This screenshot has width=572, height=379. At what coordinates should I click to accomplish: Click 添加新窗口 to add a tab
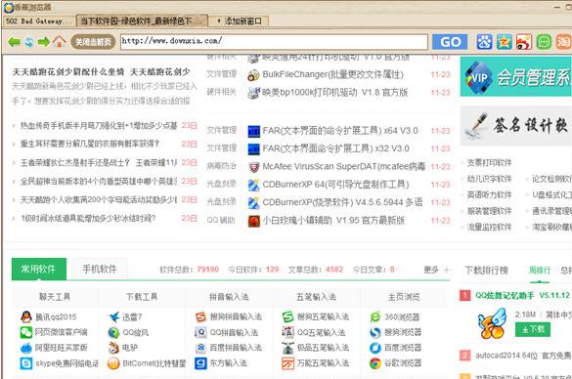240,21
